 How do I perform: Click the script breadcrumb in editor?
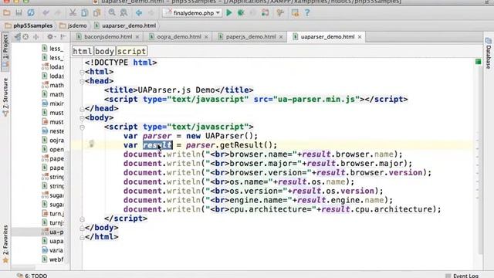pyautogui.click(x=132, y=51)
